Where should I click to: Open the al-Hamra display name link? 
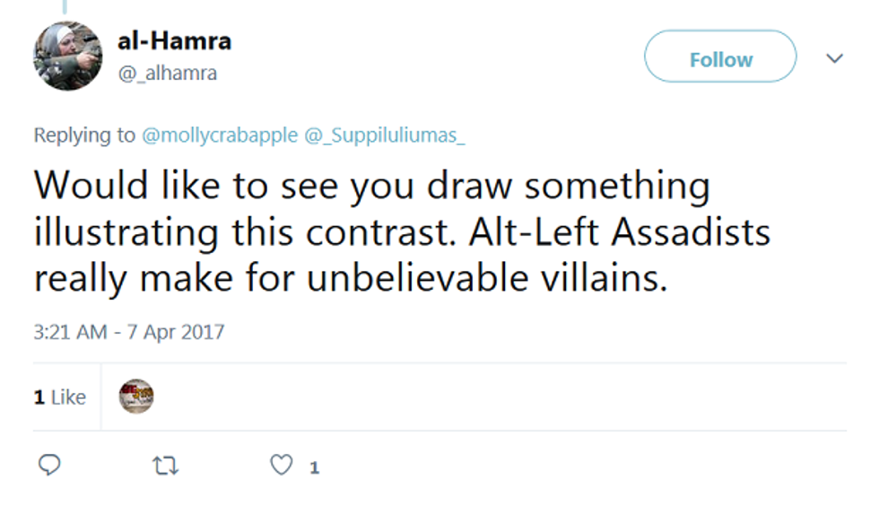174,40
